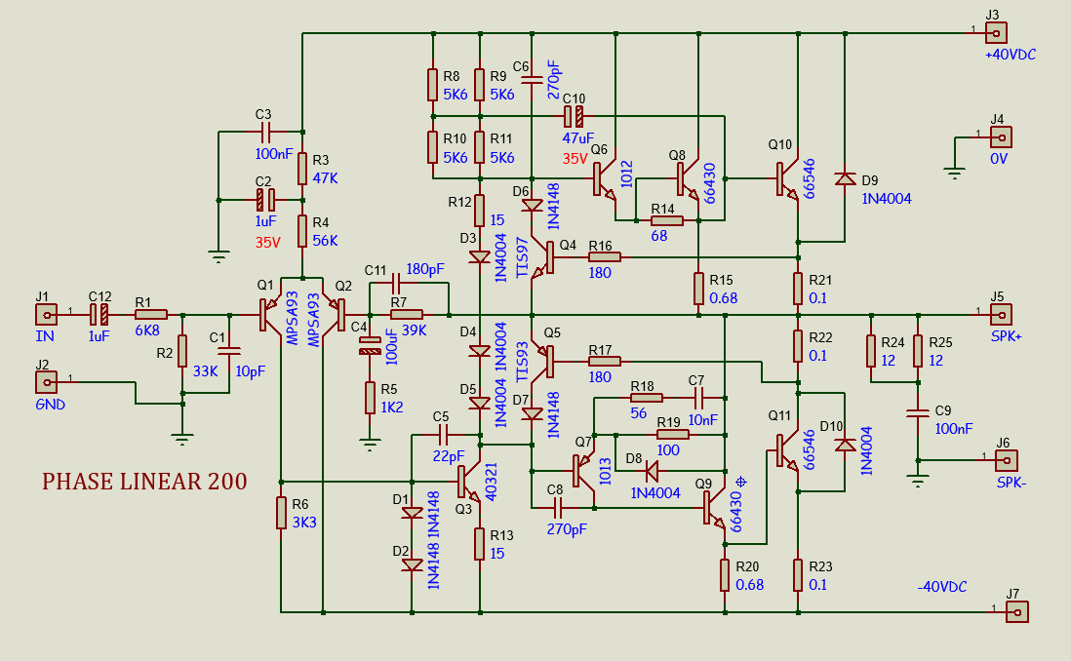The width and height of the screenshot is (1071, 661).
Task: Select the R24 12 ohm resistor
Action: (x=870, y=350)
